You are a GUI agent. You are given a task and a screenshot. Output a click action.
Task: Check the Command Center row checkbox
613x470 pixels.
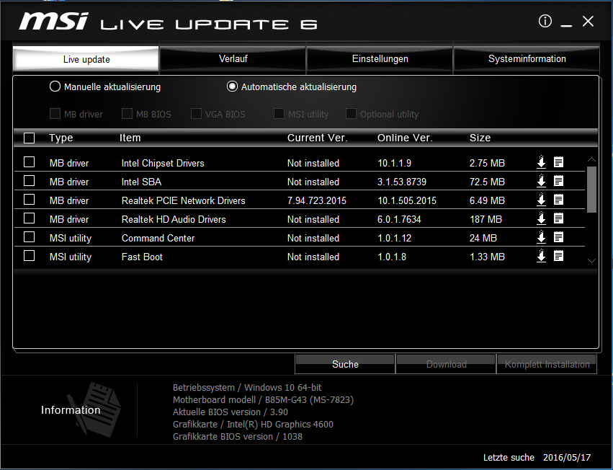coord(29,237)
